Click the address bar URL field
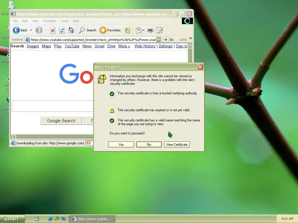This screenshot has width=298, height=223. pyautogui.click(x=93, y=39)
